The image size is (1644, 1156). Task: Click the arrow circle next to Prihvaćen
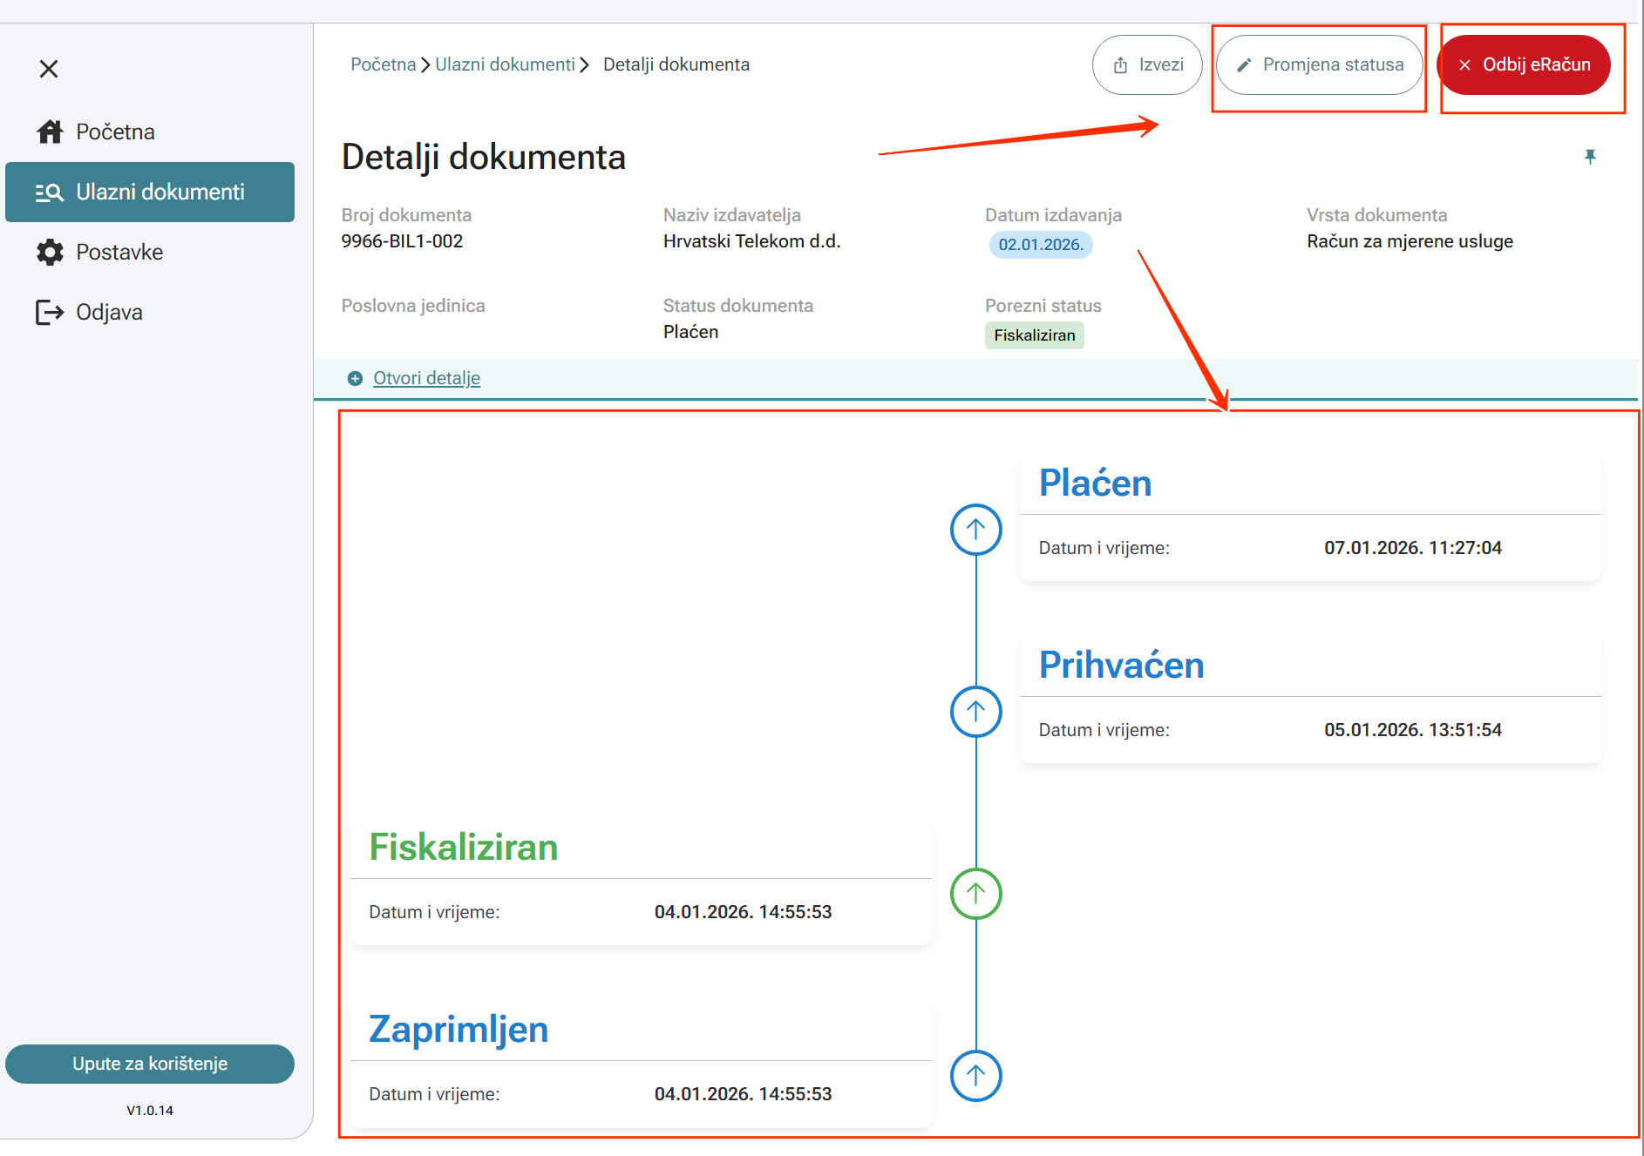(x=975, y=712)
